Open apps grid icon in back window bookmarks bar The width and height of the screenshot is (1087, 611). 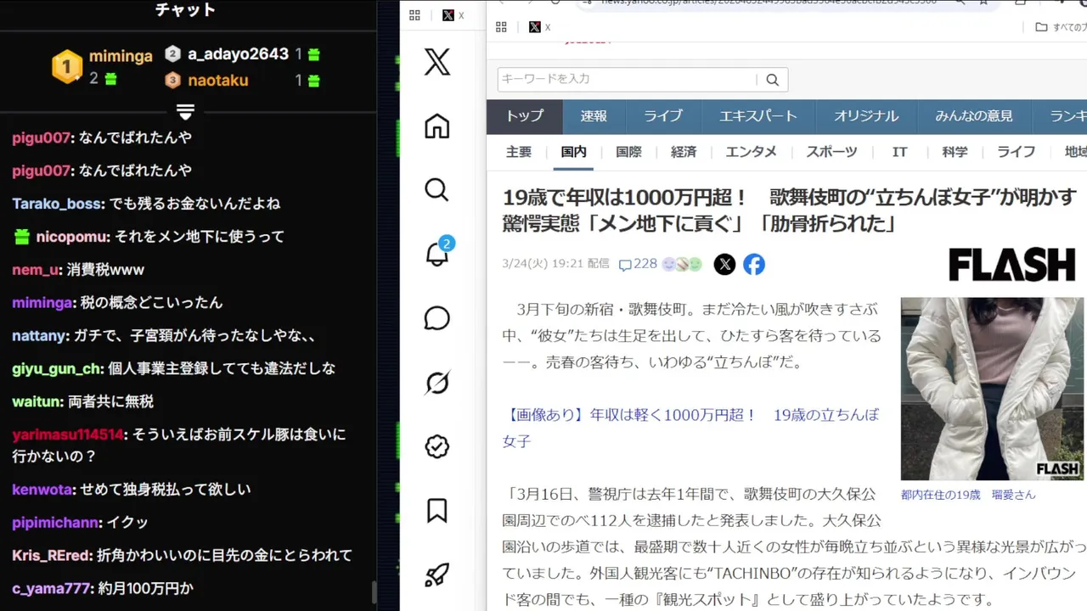[414, 15]
